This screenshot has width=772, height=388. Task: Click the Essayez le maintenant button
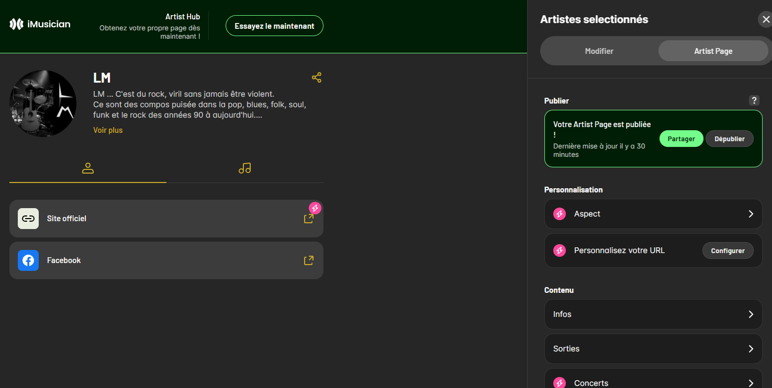tap(274, 26)
